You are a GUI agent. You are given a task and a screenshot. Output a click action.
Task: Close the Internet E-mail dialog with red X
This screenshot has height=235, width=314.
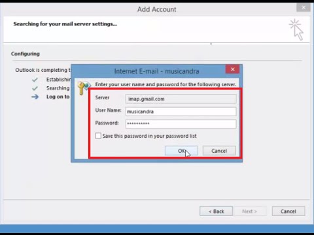coord(233,69)
